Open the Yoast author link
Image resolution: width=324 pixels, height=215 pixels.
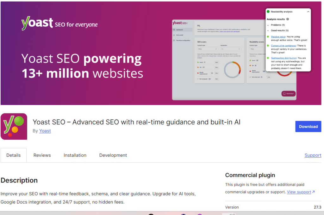(x=45, y=131)
